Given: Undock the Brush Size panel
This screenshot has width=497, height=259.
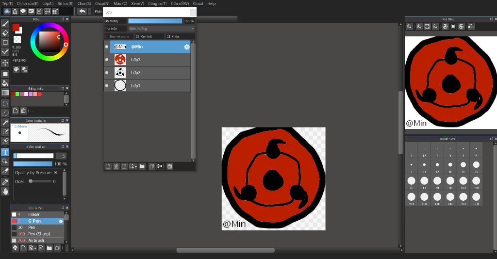Looking at the screenshot, I should 492,139.
